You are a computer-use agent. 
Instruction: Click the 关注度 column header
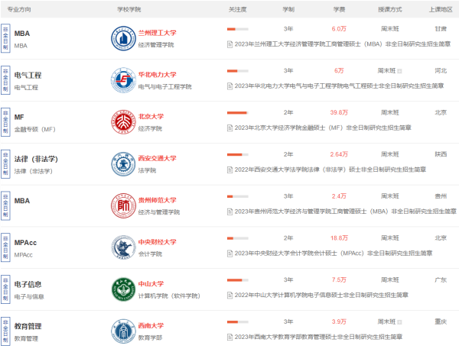(237, 9)
